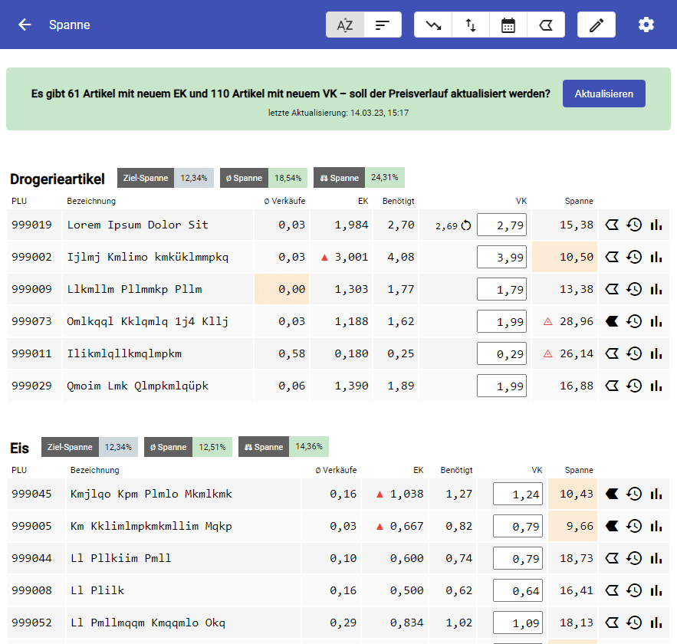This screenshot has width=677, height=644.
Task: Toggle the calendar filter
Action: tap(508, 25)
